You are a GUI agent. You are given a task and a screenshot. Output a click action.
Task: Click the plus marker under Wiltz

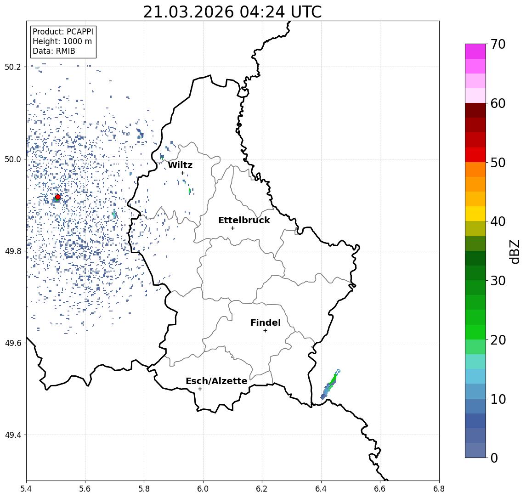point(182,173)
